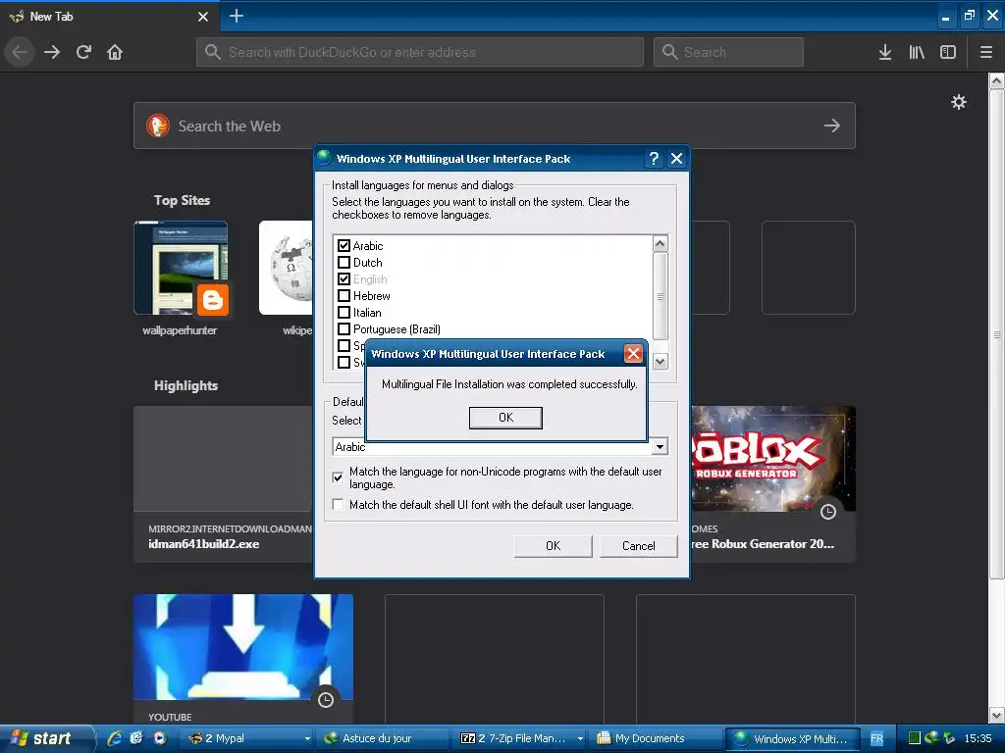Close the message box with red X
Screen dimensions: 1005x753
tap(633, 353)
